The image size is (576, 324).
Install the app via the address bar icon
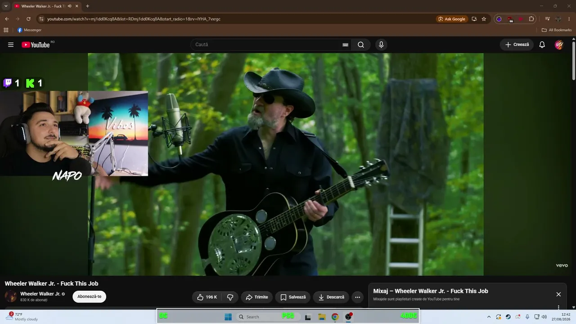(474, 19)
